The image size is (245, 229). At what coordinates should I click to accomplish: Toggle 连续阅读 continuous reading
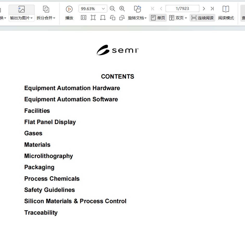(202, 18)
